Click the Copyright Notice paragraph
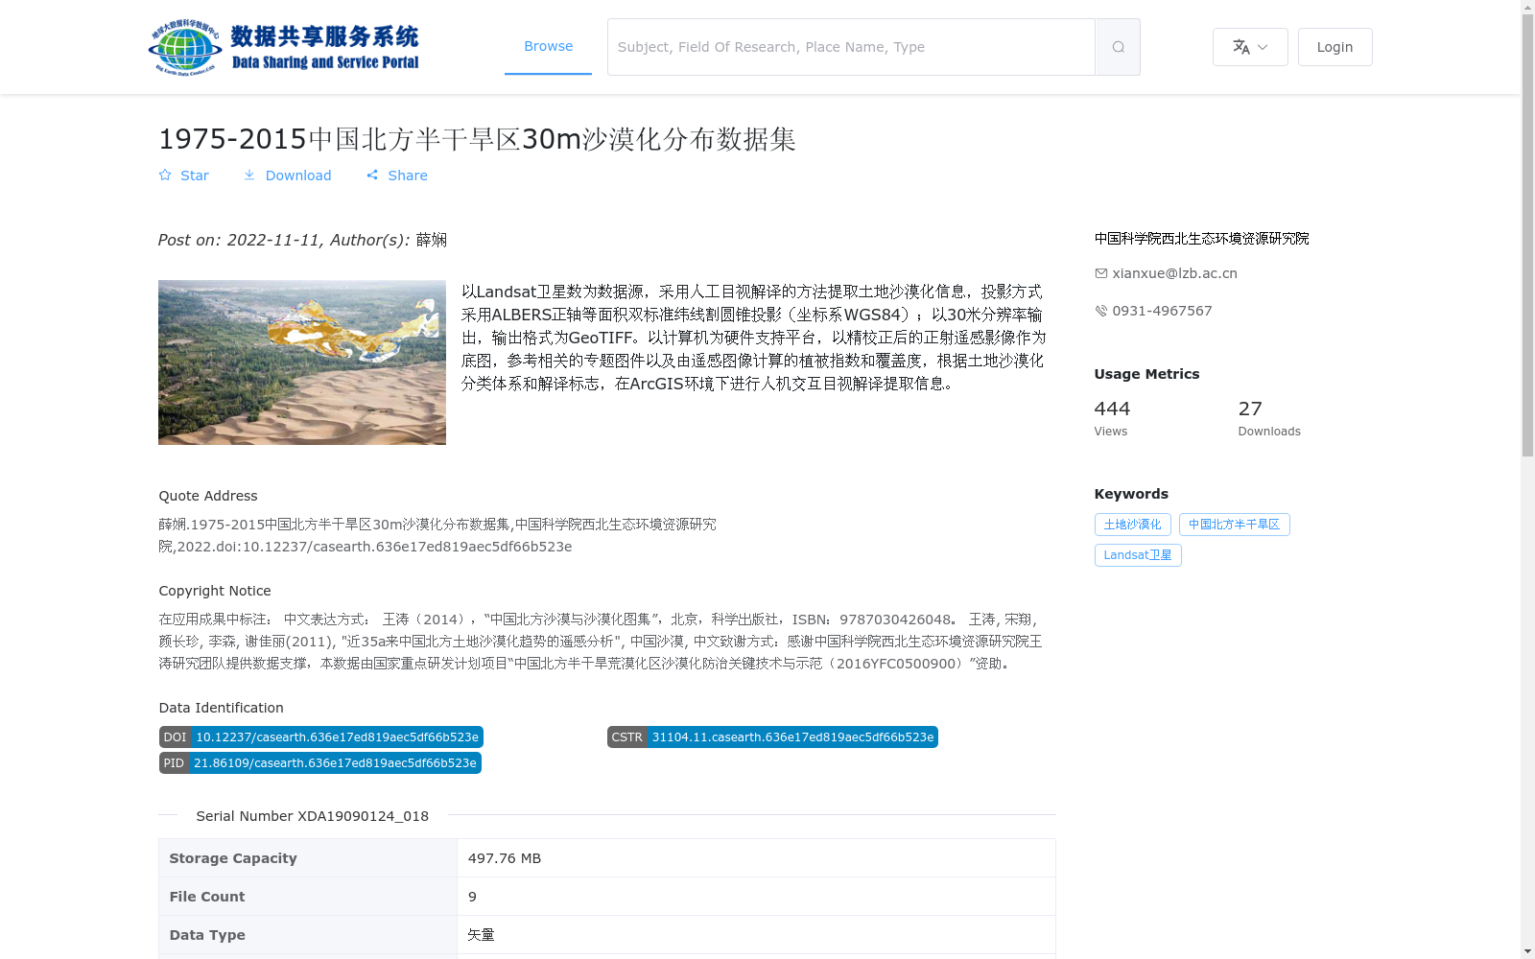This screenshot has height=959, width=1535. click(x=601, y=642)
